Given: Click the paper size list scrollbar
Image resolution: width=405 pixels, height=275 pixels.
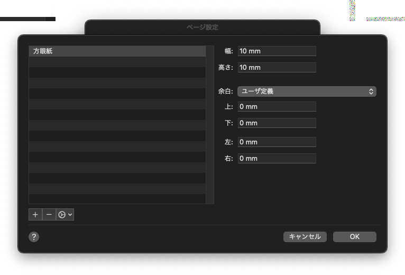Looking at the screenshot, I should pyautogui.click(x=210, y=125).
